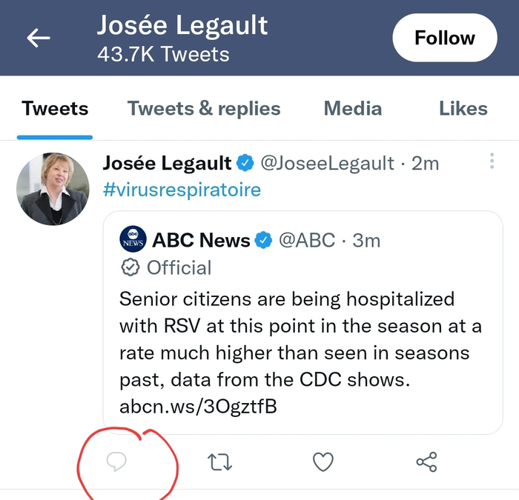This screenshot has height=500, width=519.
Task: View the Likes tab
Action: pos(463,109)
